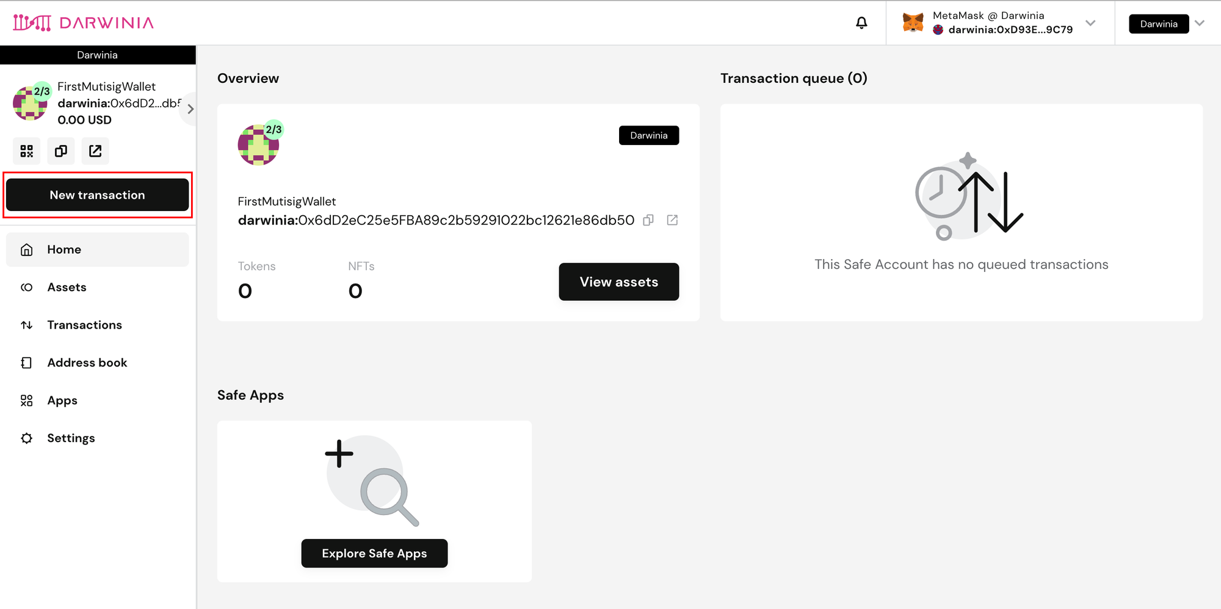Click the New transaction button
This screenshot has height=609, width=1221.
pos(98,195)
